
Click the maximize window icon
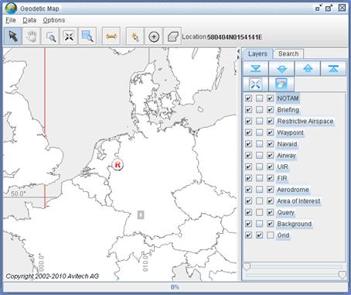[x=329, y=8]
